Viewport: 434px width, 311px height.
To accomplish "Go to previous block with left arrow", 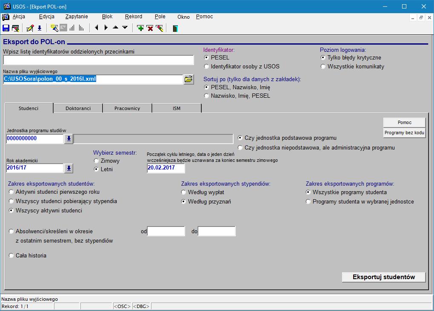I will (x=96, y=28).
